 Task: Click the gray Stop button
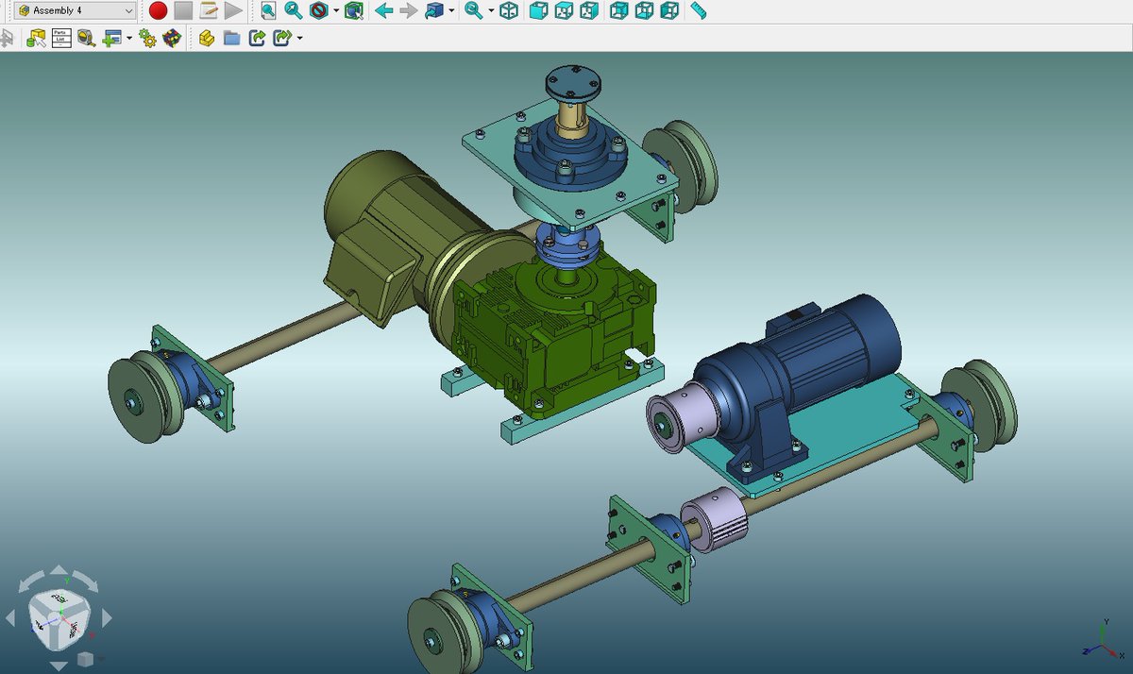[x=183, y=11]
